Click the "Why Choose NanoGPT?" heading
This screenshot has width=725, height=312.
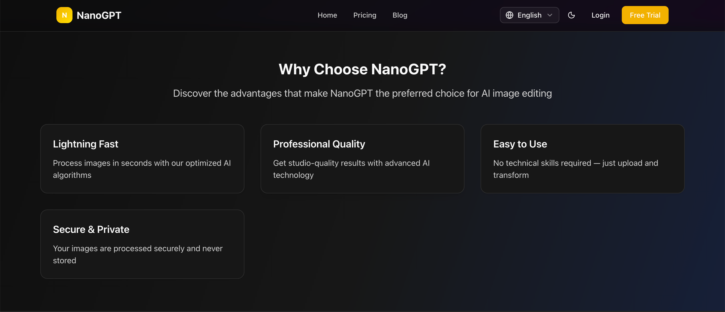[362, 69]
